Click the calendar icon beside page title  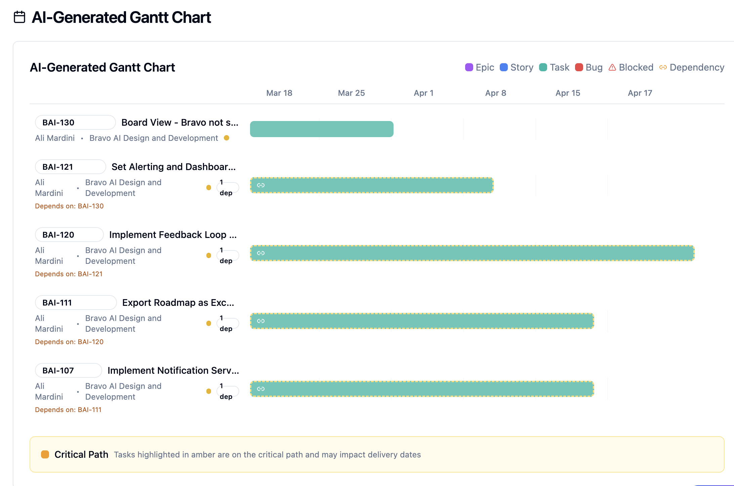pos(19,17)
